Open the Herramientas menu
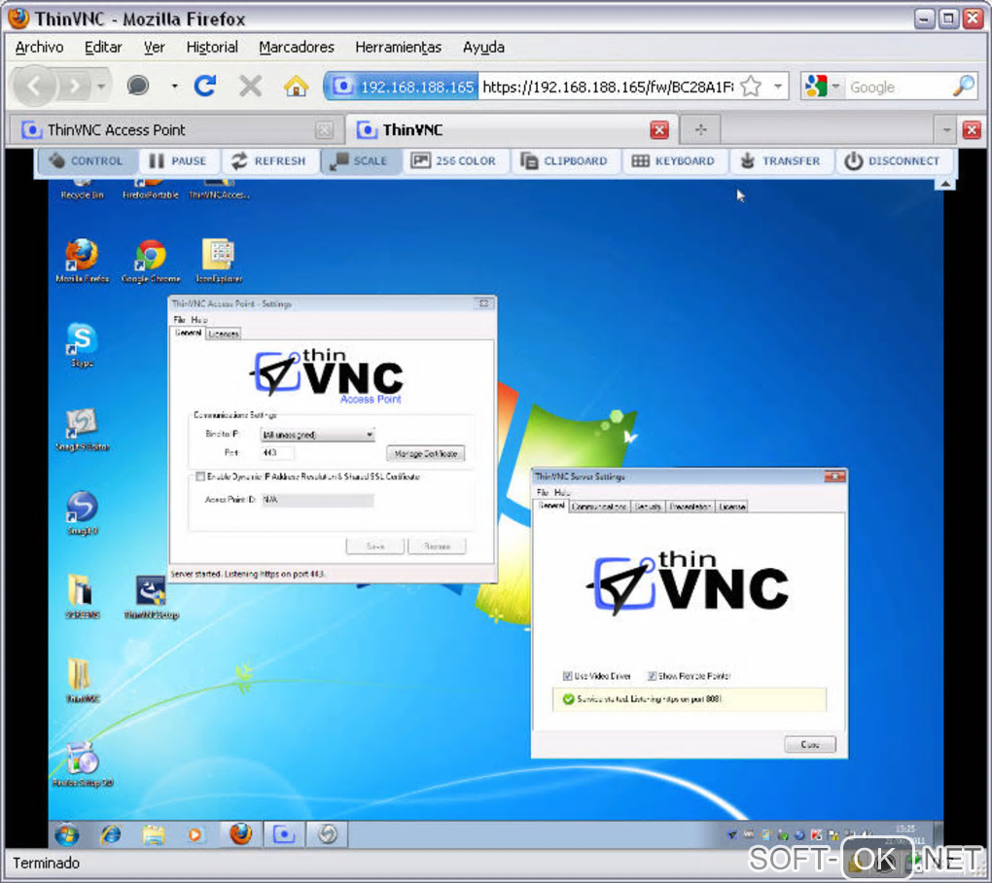The width and height of the screenshot is (992, 883). 398,48
